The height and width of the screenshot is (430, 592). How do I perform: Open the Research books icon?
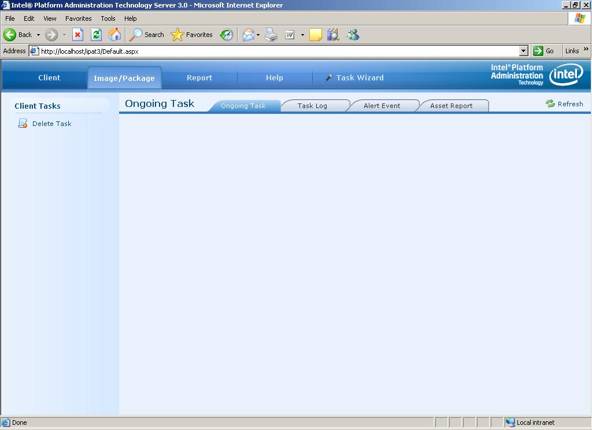tap(333, 35)
